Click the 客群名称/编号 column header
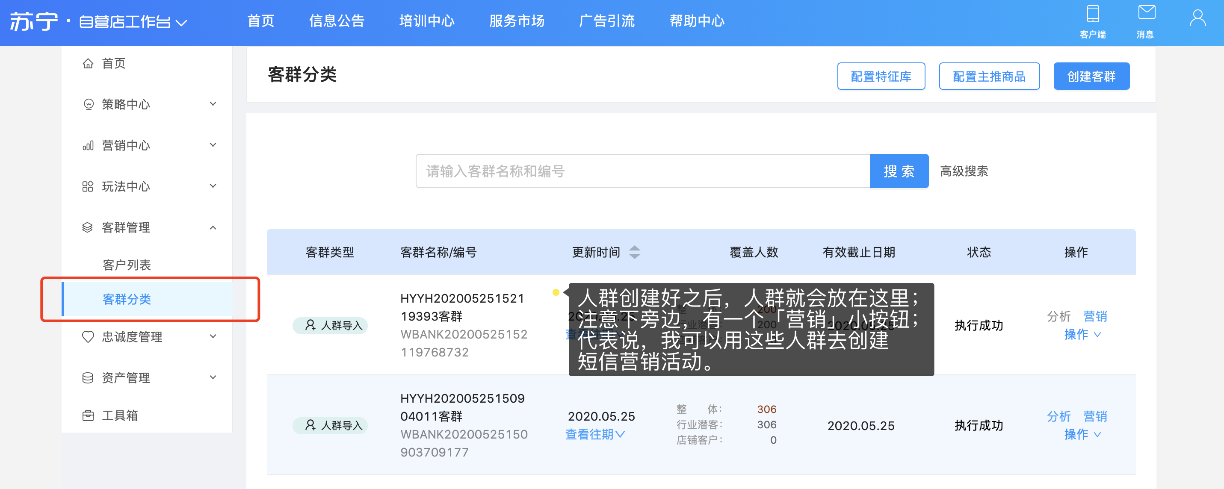This screenshot has width=1224, height=489. 438,252
